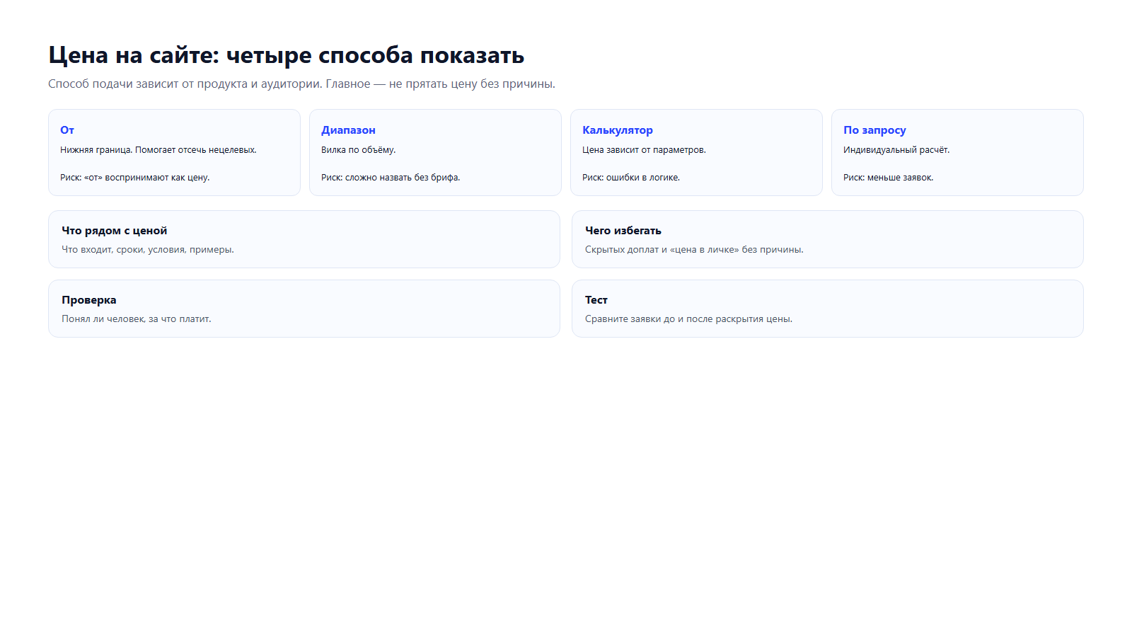Image resolution: width=1132 pixels, height=637 pixels.
Task: Click the risk line «от» воспринимают как цену
Action: click(134, 178)
